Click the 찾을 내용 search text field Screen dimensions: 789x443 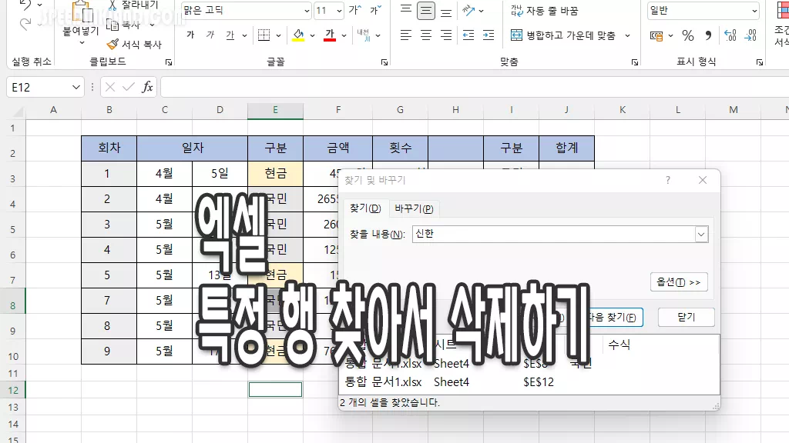pos(551,234)
